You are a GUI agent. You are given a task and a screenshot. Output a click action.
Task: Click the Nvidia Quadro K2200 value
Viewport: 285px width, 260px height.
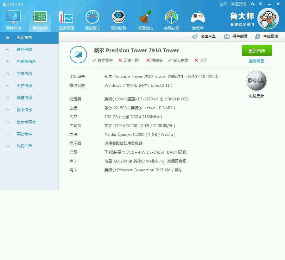click(140, 135)
